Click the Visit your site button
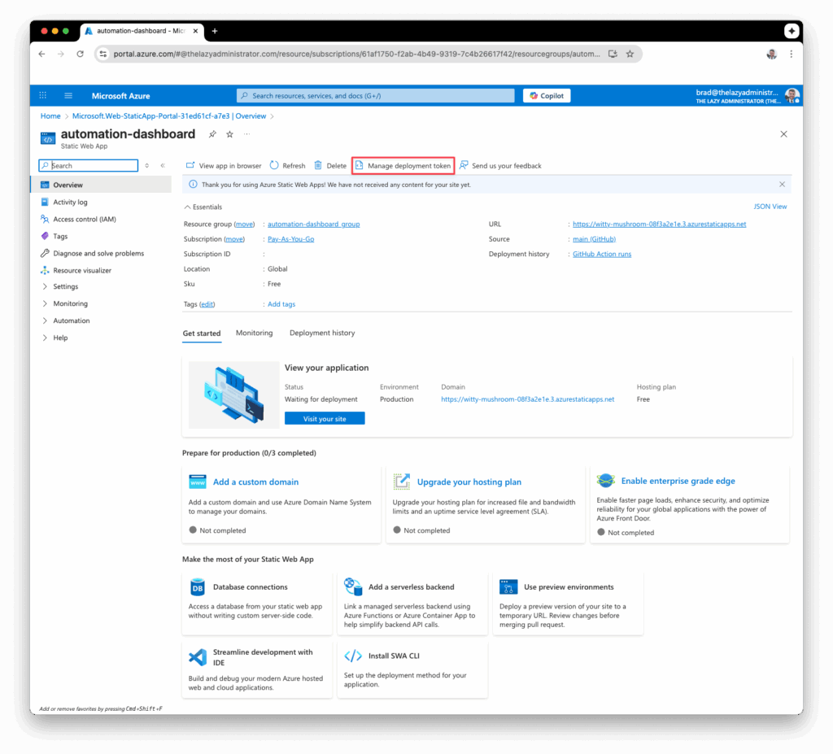The width and height of the screenshot is (833, 754). 325,418
